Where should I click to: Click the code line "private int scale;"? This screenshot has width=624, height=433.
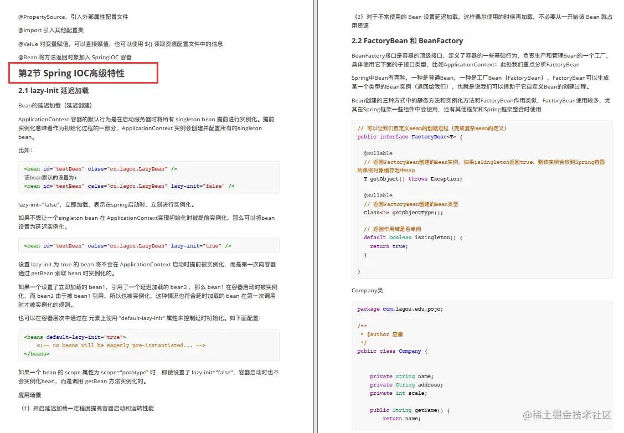click(398, 393)
